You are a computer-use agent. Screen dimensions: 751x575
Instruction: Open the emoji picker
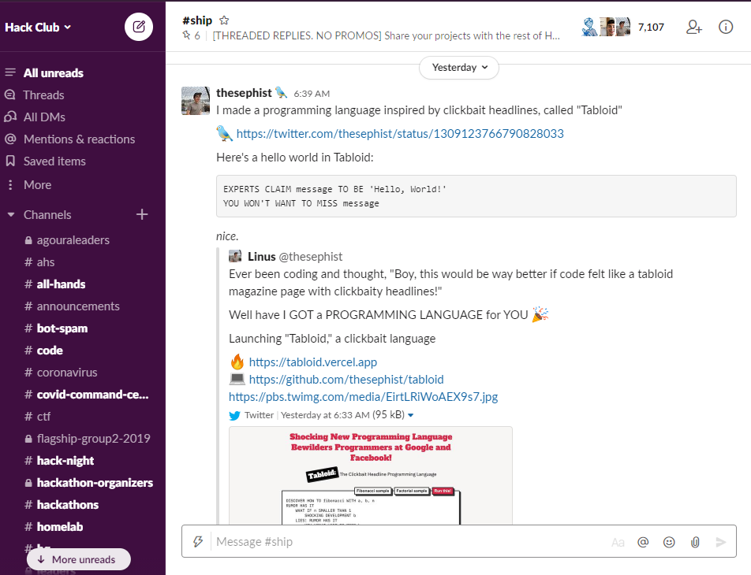click(669, 541)
